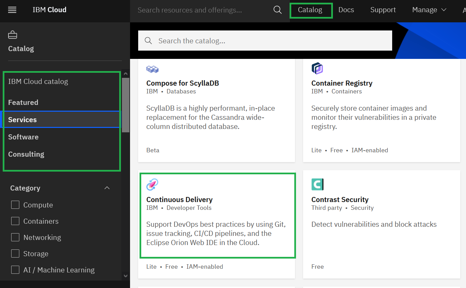Check the AI / Machine Learning filter
Image resolution: width=466 pixels, height=288 pixels.
15,270
